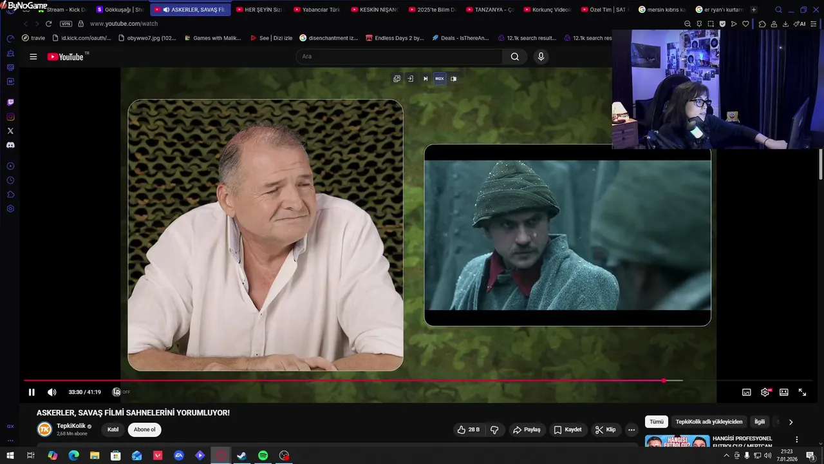Image resolution: width=824 pixels, height=464 pixels.
Task: Switch to 'mersin kıbrıs' Google tab
Action: click(x=662, y=10)
